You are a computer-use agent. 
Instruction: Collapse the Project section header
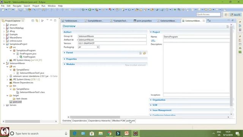tap(151, 32)
